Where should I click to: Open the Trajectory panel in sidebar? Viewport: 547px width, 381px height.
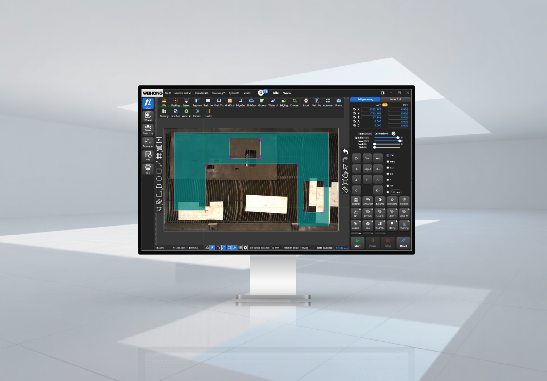point(148,129)
